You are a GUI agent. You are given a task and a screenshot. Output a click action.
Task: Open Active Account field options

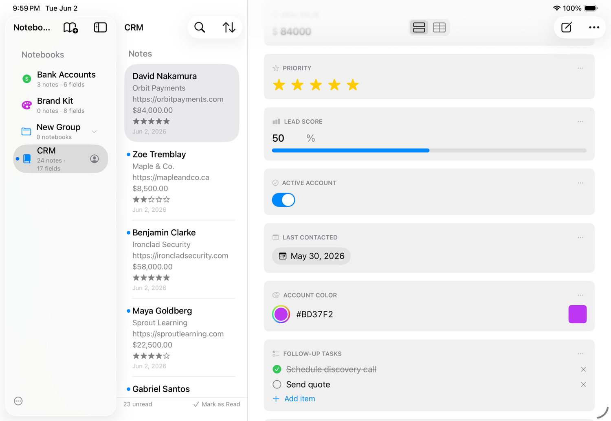[580, 183]
